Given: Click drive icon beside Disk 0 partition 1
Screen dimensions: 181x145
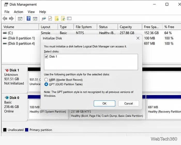Looking at the screenshot, I should pyautogui.click(x=5, y=38).
